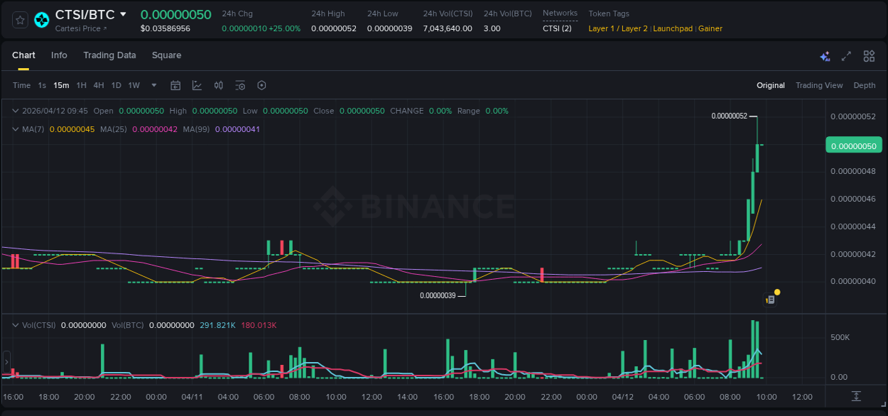Select the Trading View chart mode
Image resolution: width=888 pixels, height=416 pixels.
(x=819, y=85)
